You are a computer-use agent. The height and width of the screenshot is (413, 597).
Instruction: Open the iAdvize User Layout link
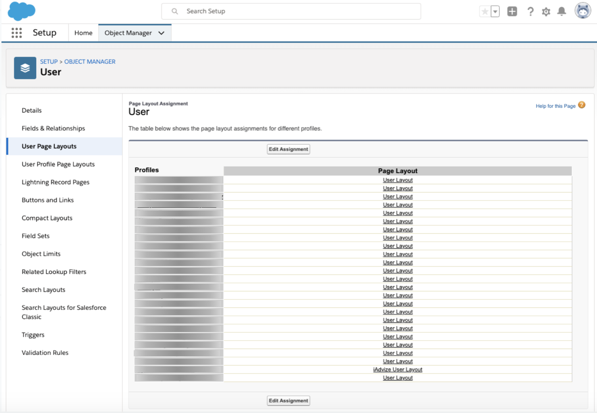(x=398, y=370)
